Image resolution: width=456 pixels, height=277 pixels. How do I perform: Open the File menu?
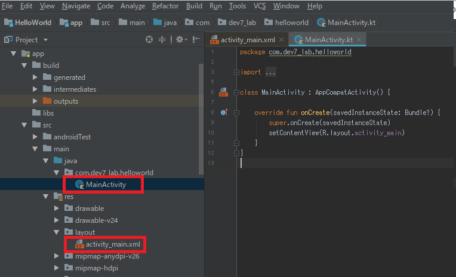(x=7, y=6)
